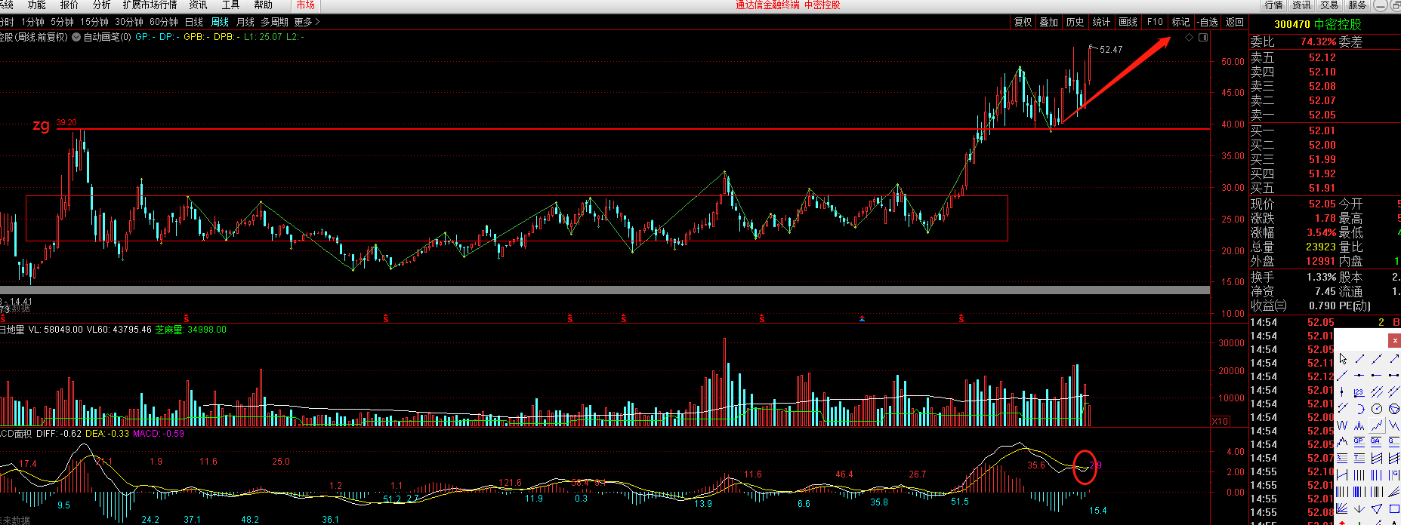
Task: Select the single G line tool
Action: tap(1394, 441)
